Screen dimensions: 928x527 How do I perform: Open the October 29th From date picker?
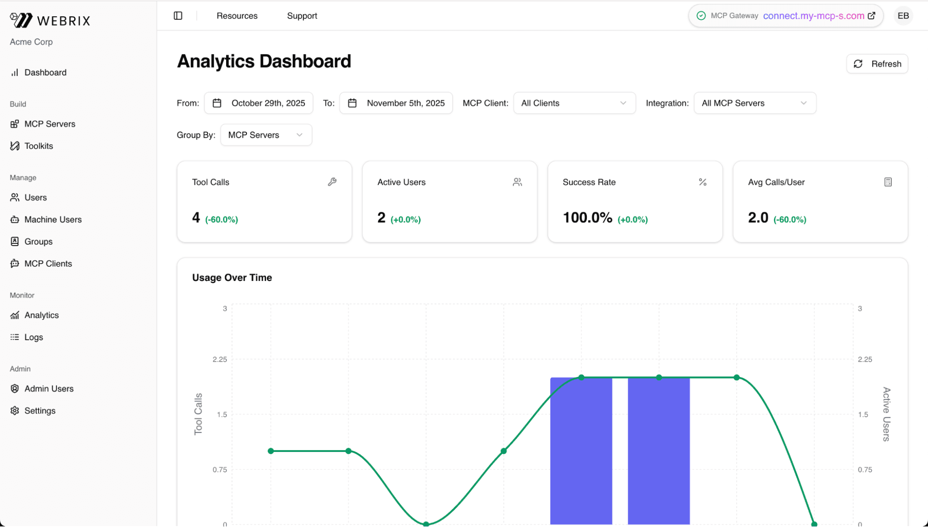(259, 103)
